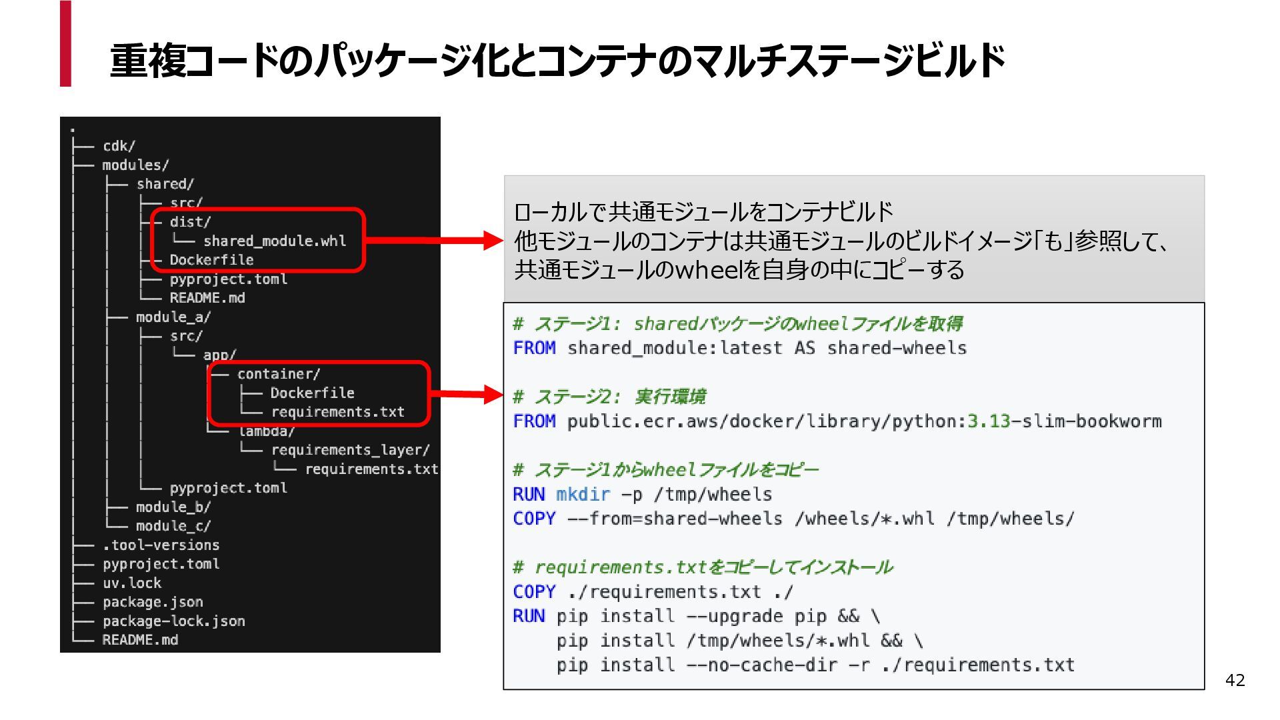Click the line 共通モジュールのwheelを自身の中にコピーする
Screen dimensions: 1280x720
[739, 270]
